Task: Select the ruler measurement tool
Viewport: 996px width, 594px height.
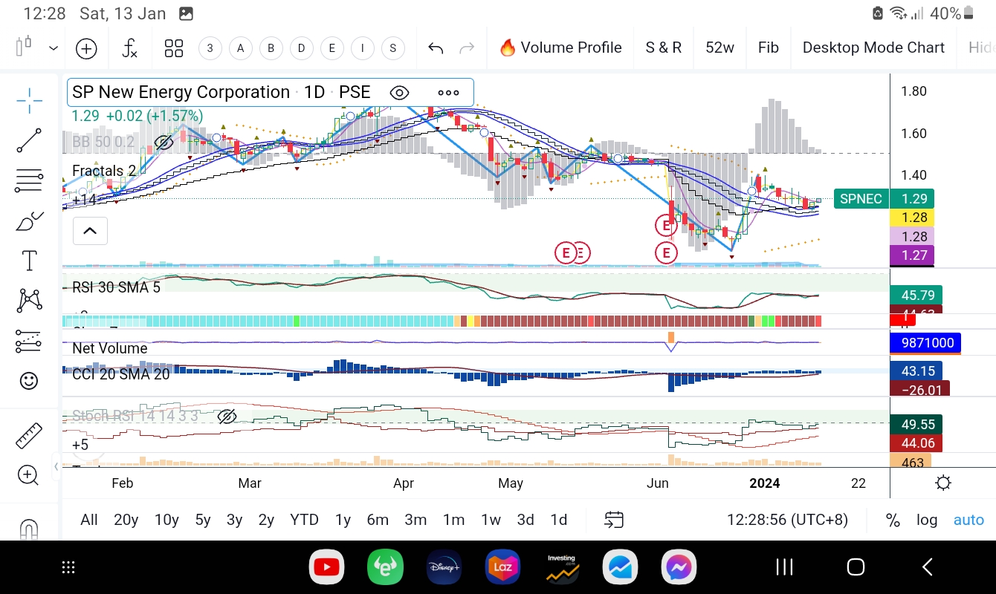Action: [x=29, y=435]
